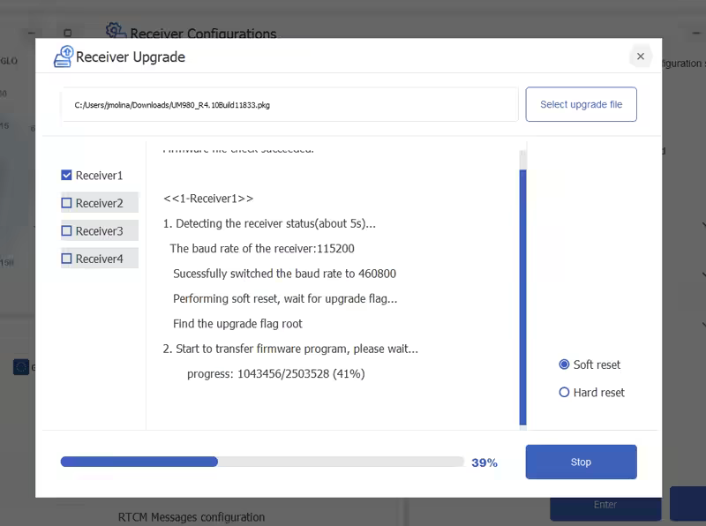Click the 39% progress percentage label
The image size is (706, 526).
[484, 462]
